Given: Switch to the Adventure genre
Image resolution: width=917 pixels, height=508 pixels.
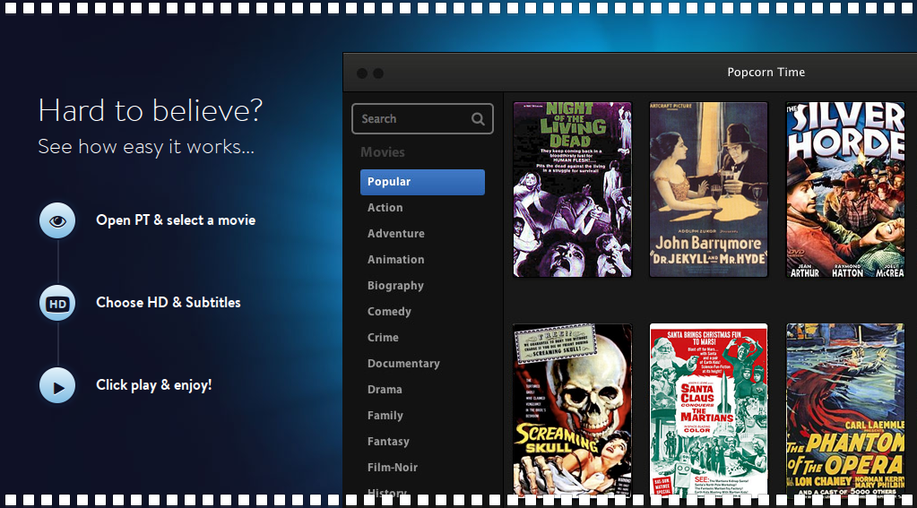Looking at the screenshot, I should click(x=396, y=234).
